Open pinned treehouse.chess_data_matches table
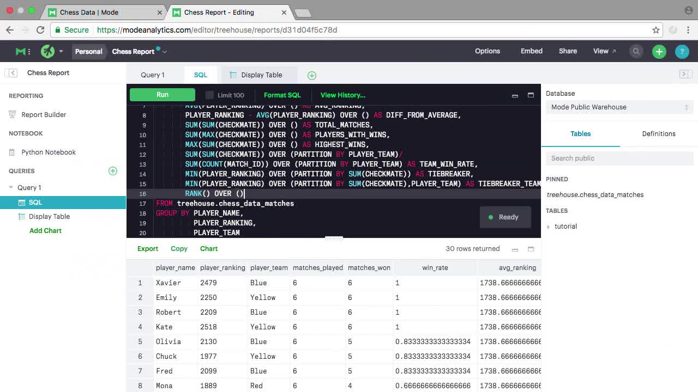The image size is (698, 392). [595, 195]
